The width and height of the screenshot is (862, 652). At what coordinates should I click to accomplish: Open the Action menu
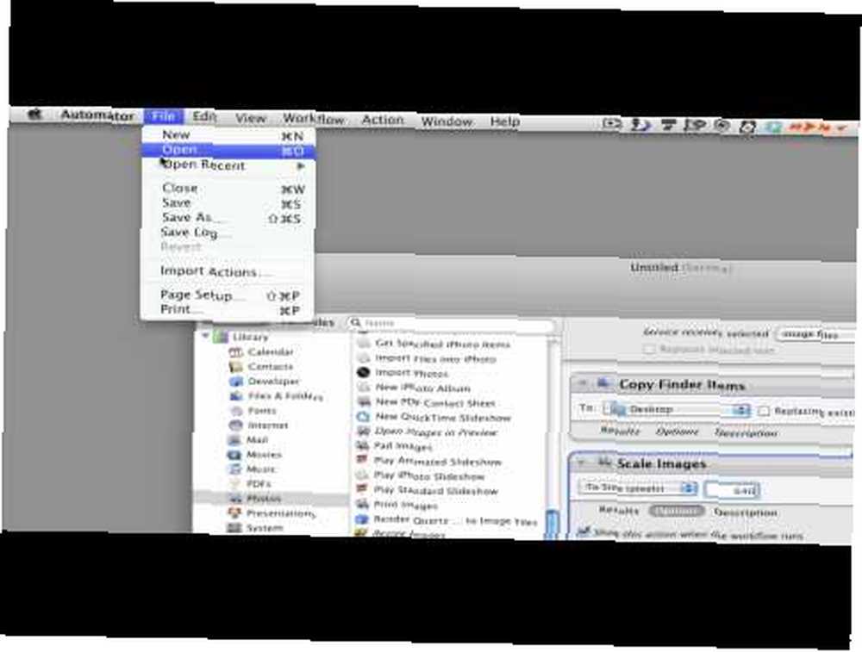point(383,120)
